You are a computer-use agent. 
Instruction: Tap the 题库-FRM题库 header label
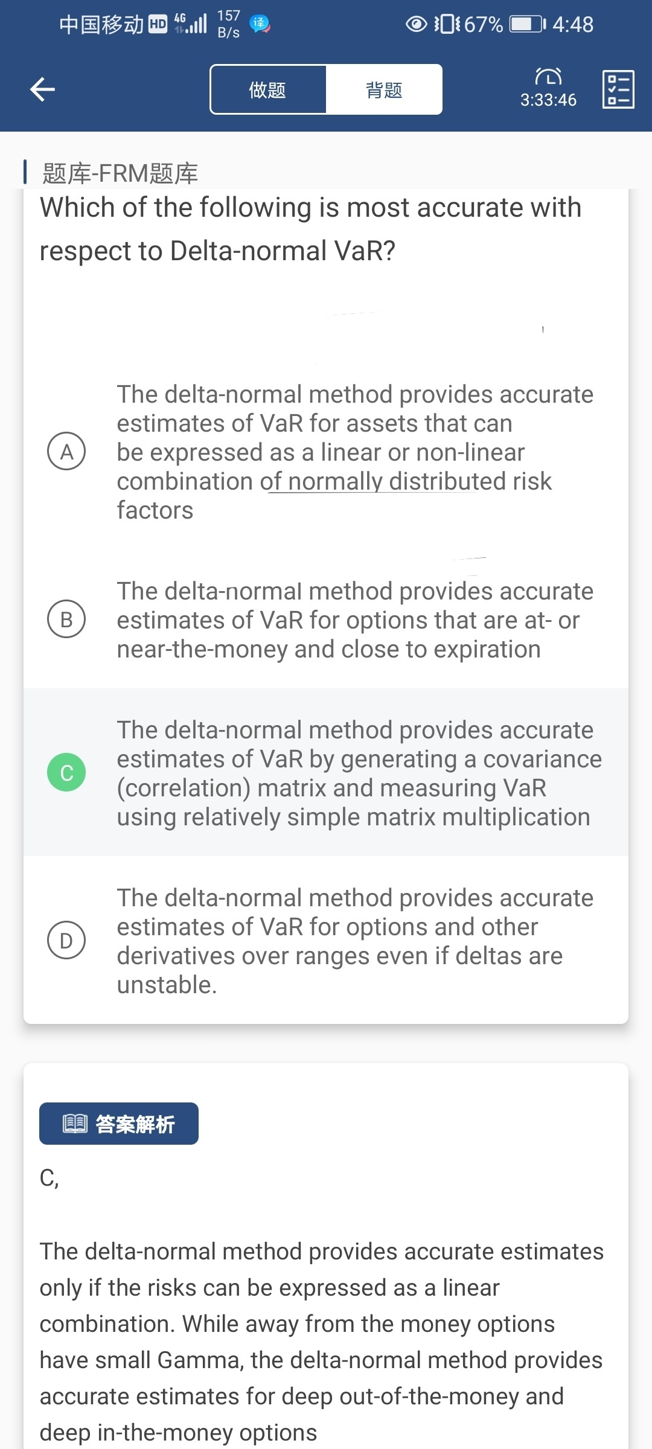coord(120,173)
